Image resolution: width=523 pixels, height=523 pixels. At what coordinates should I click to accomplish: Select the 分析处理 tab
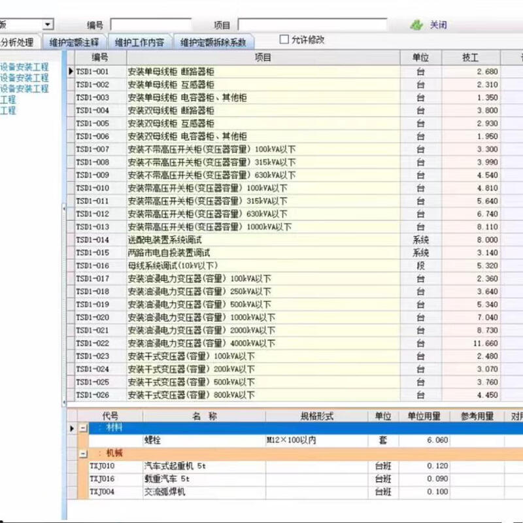click(18, 39)
